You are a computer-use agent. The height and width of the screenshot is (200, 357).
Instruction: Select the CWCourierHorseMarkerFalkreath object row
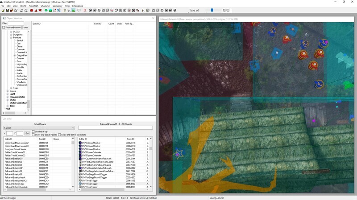tap(113, 159)
